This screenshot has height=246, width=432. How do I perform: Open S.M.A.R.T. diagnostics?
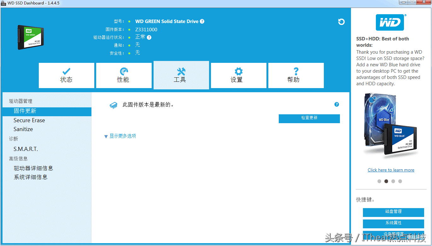26,149
